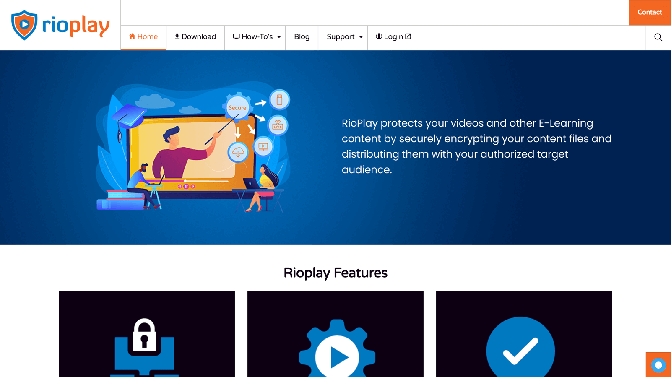671x377 pixels.
Task: Click the How-To's monitor icon
Action: pos(237,36)
